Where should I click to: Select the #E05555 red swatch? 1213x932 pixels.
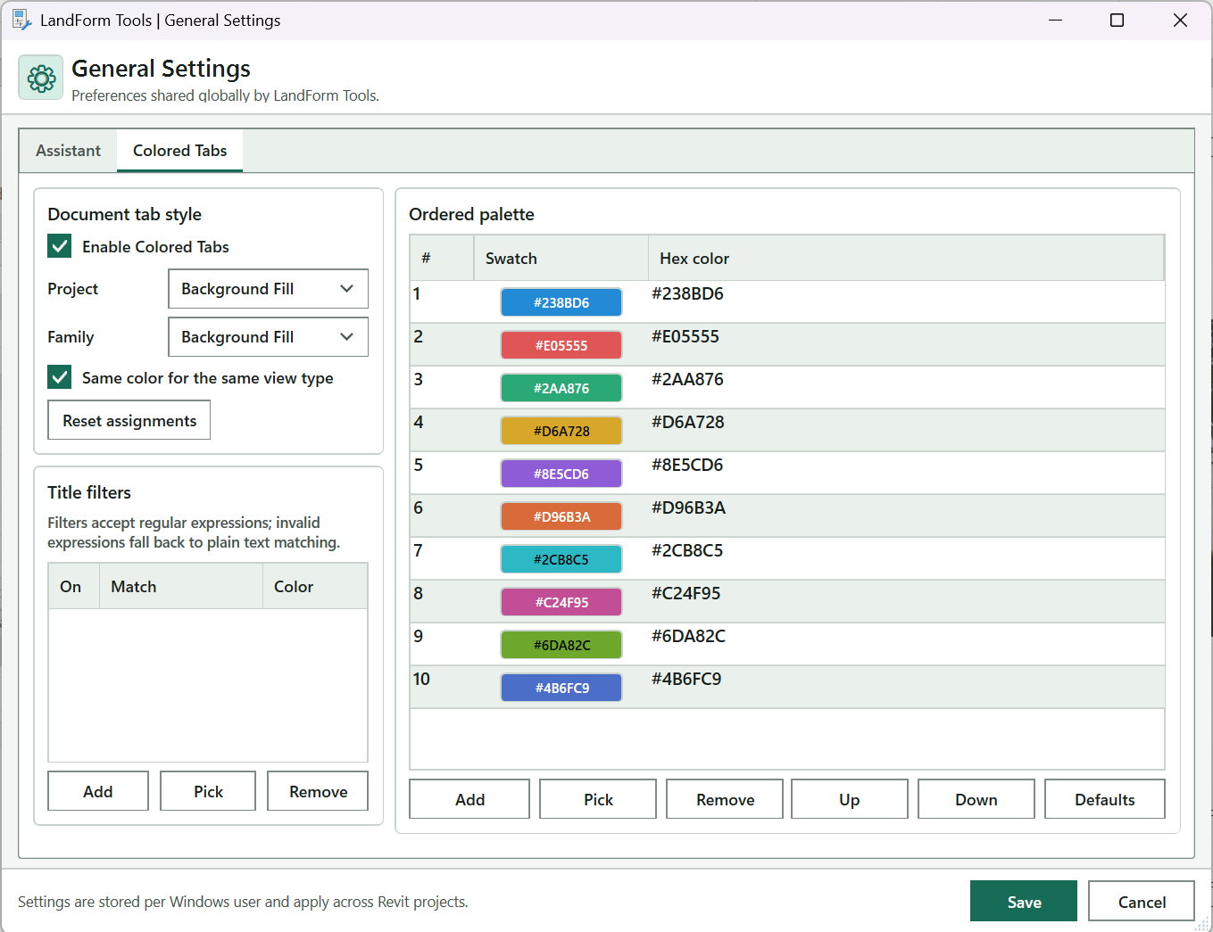pyautogui.click(x=561, y=345)
